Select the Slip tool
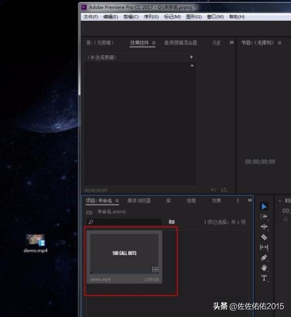Image resolution: width=291 pixels, height=317 pixels. 264,247
